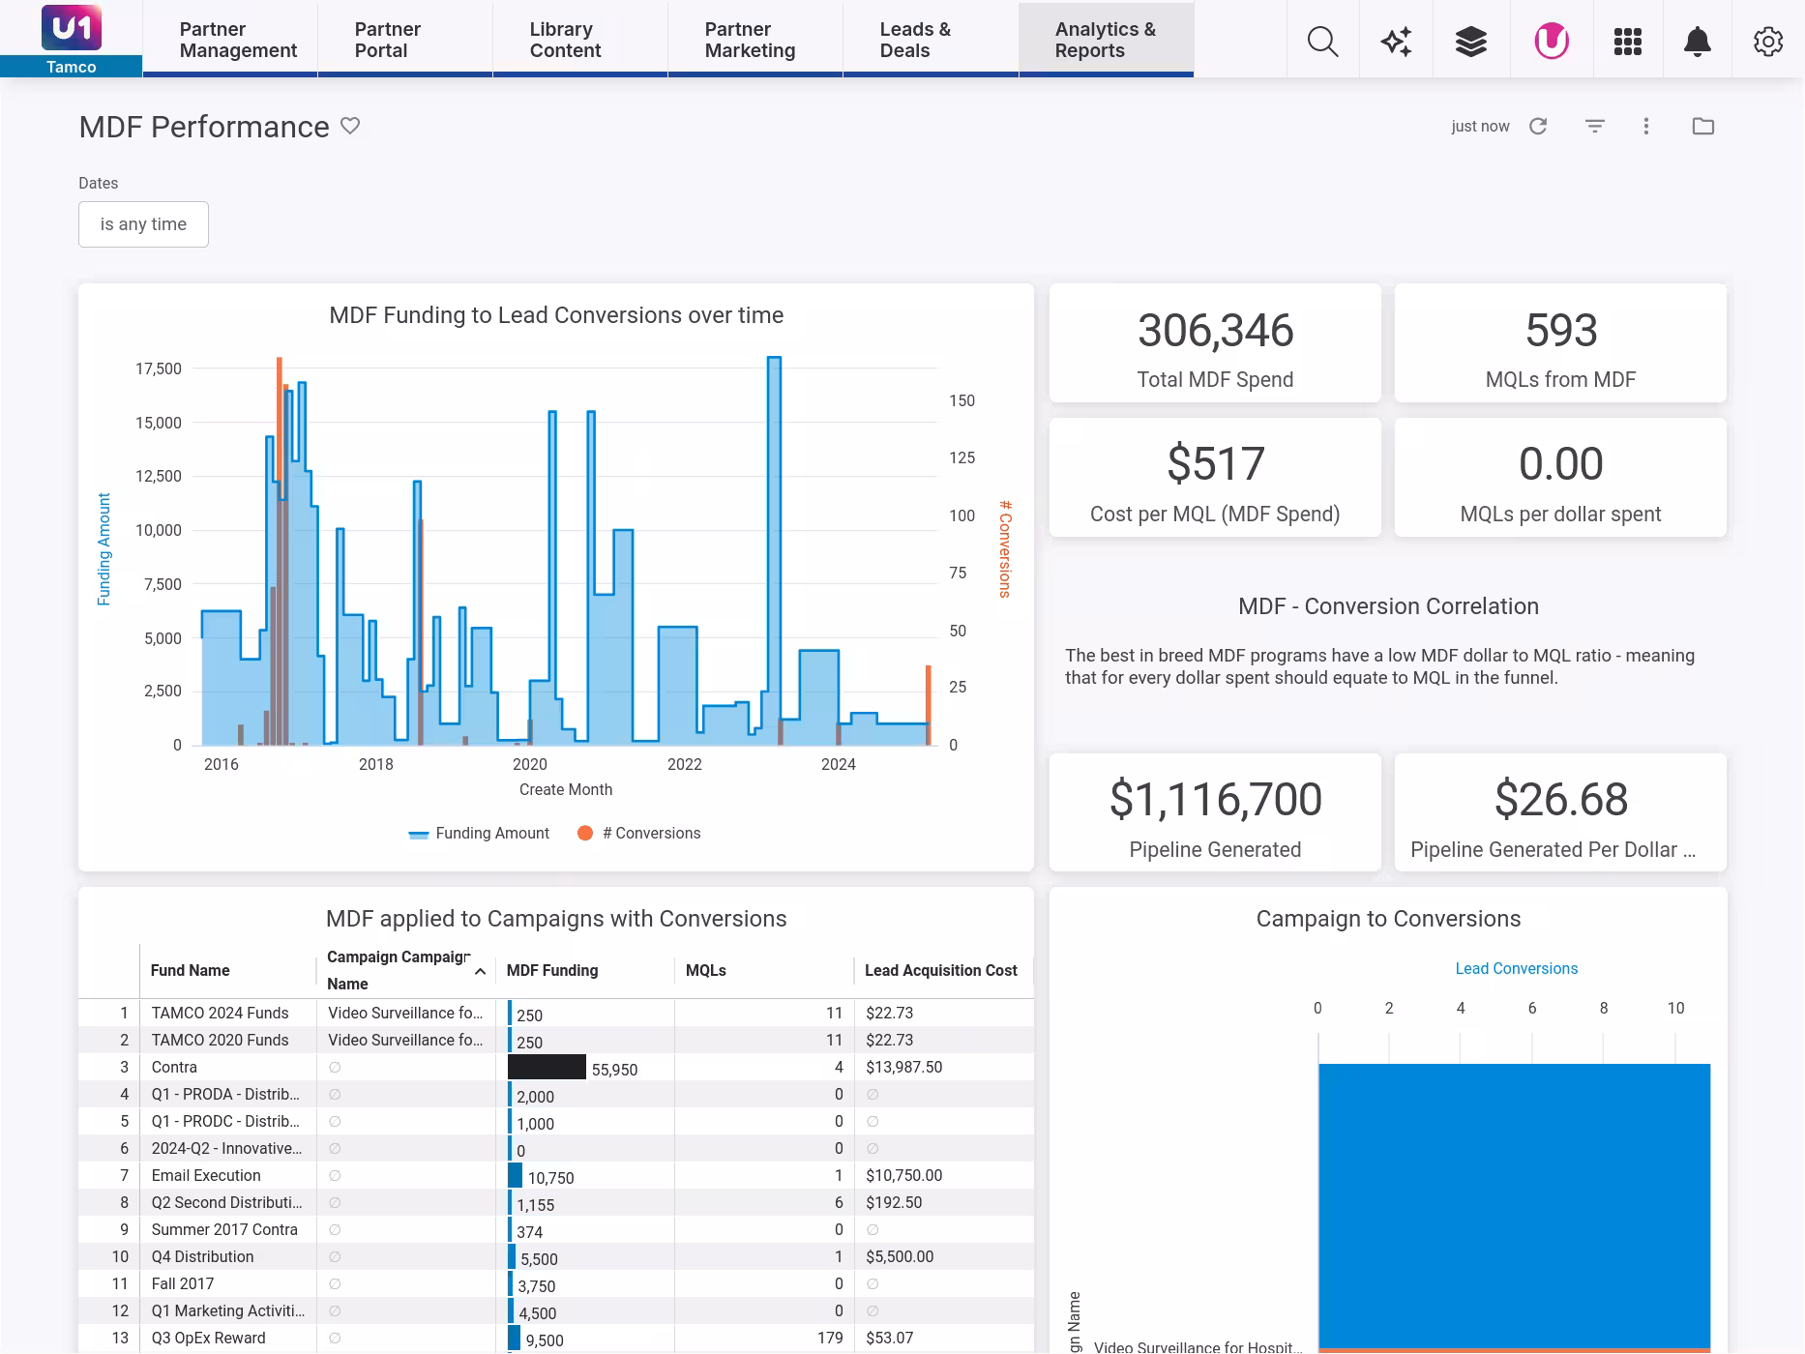Open the Dates 'is any time' filter
The height and width of the screenshot is (1354, 1805).
click(143, 224)
